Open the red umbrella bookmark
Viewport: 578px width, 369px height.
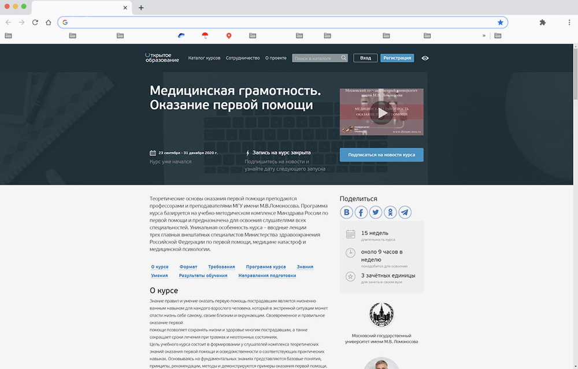pos(205,35)
